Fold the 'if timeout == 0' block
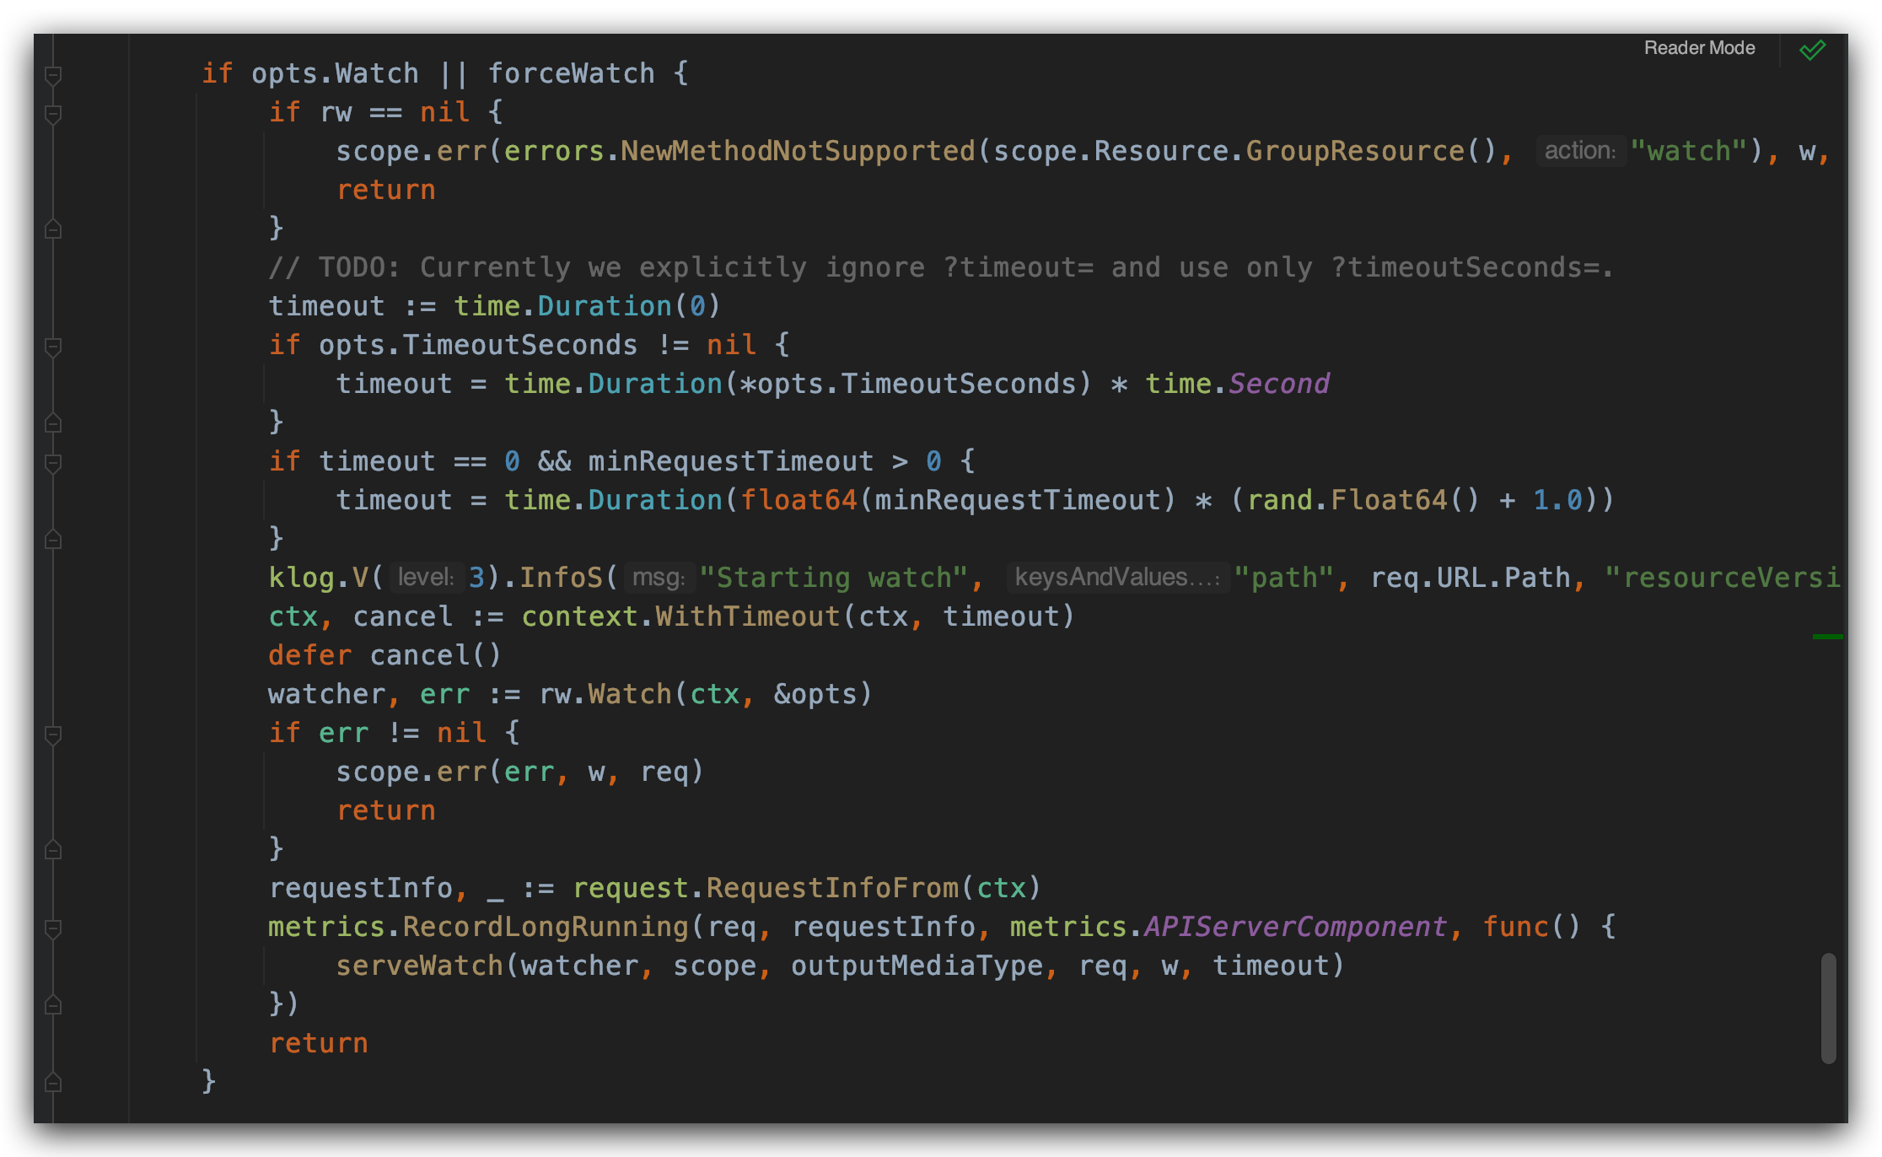This screenshot has height=1157, width=1882. [53, 463]
